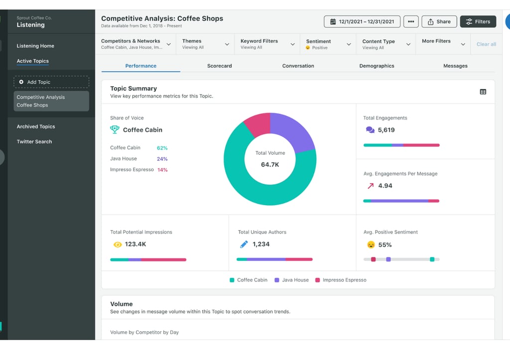
Task: Click the Clear all link
Action: (486, 44)
